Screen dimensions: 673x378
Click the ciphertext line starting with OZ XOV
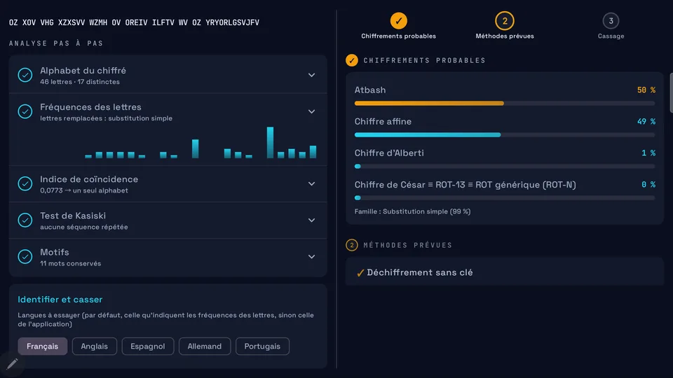click(134, 22)
